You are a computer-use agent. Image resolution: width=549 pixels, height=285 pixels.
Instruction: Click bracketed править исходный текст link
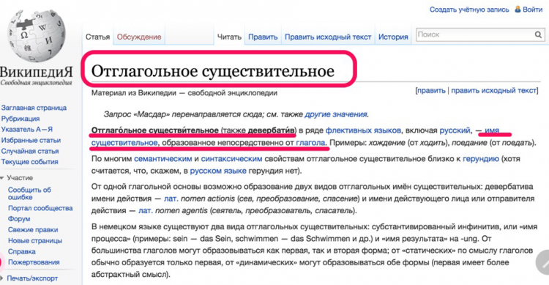tap(493, 90)
